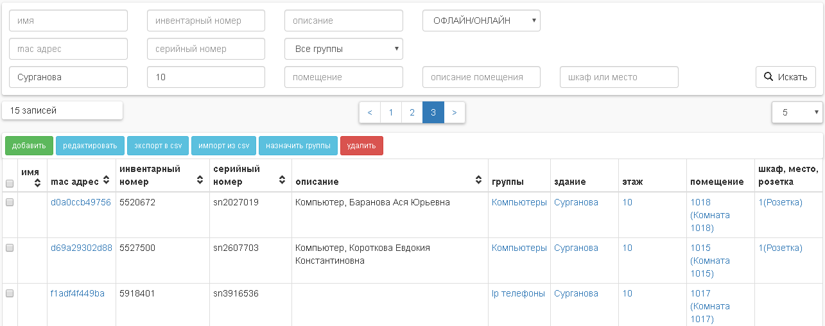Open the records-per-page dropdown showing 5
The image size is (825, 326).
797,112
